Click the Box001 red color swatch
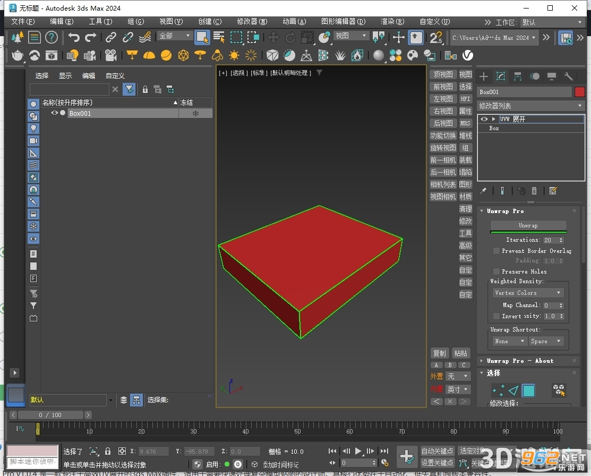Image resolution: width=591 pixels, height=476 pixels. (x=579, y=92)
